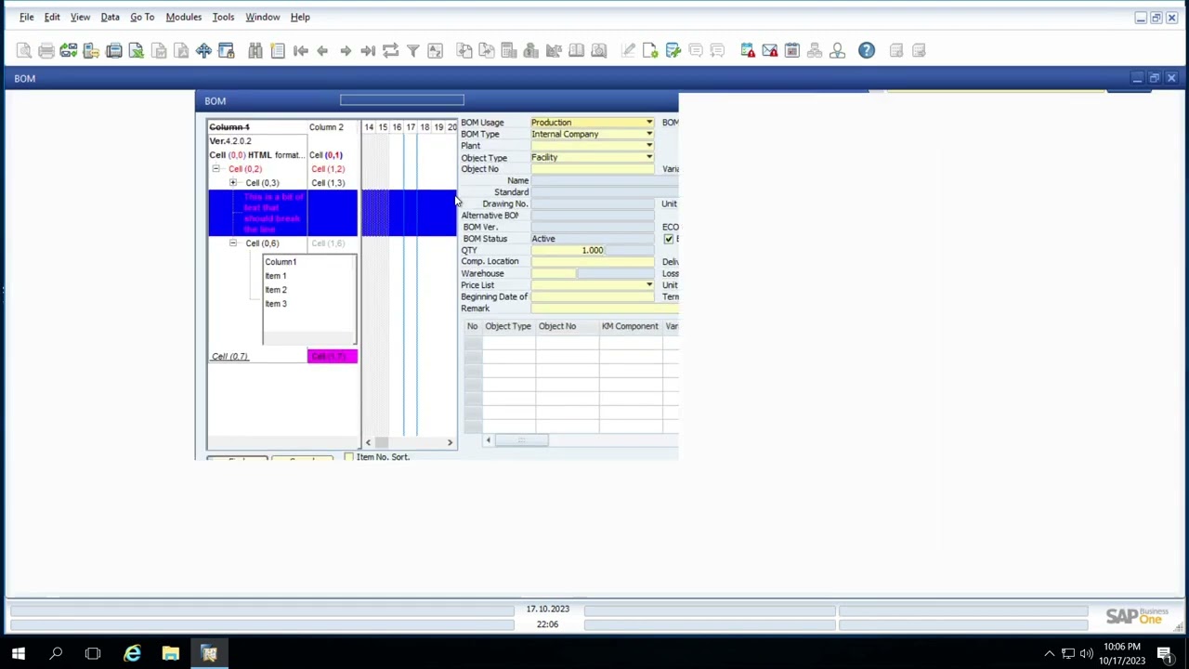Click the Print Preview toolbar icon
This screenshot has width=1189, height=669.
24,51
